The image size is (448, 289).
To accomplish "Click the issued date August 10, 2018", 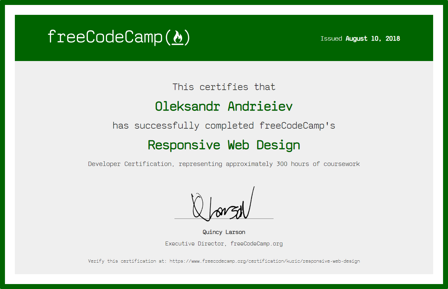I will (x=372, y=39).
